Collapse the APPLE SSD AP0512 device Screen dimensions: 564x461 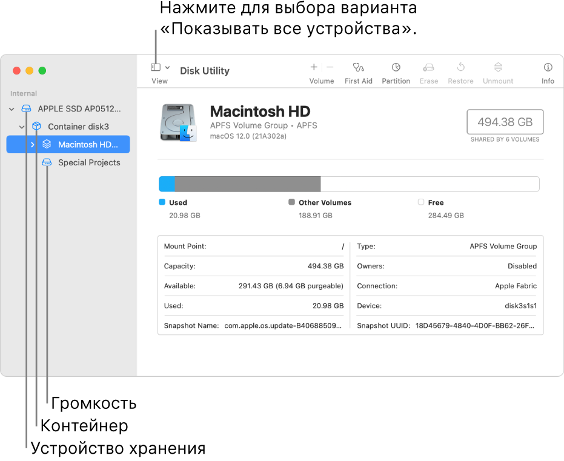coord(12,109)
